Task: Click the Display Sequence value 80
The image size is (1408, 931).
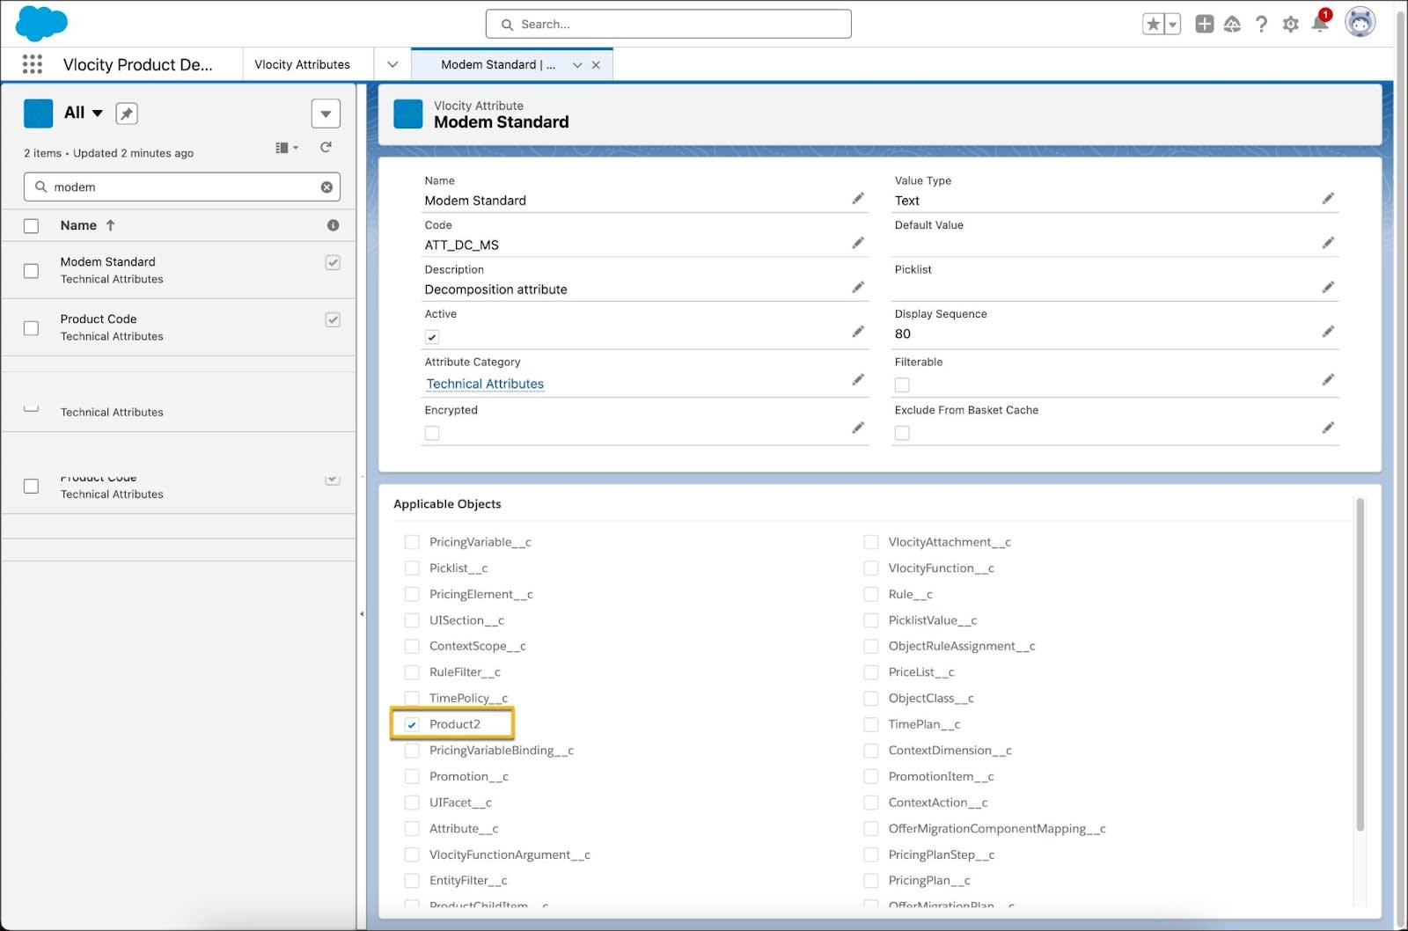Action: click(x=903, y=334)
